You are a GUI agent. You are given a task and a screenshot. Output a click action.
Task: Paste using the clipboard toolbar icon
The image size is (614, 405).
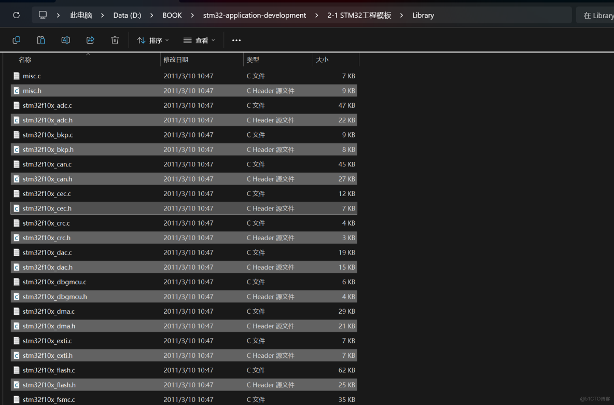pos(41,40)
